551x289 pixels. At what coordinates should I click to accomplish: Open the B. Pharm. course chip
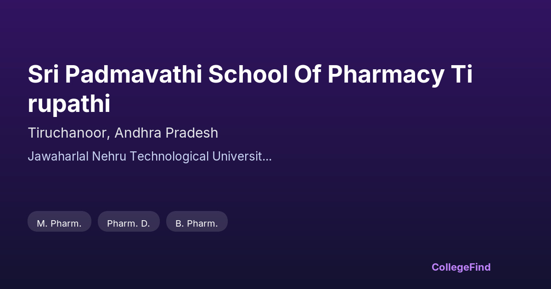tap(197, 223)
